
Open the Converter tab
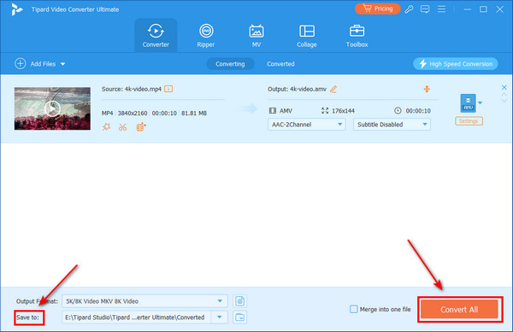(156, 35)
